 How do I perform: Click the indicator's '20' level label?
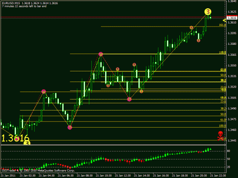(228, 167)
